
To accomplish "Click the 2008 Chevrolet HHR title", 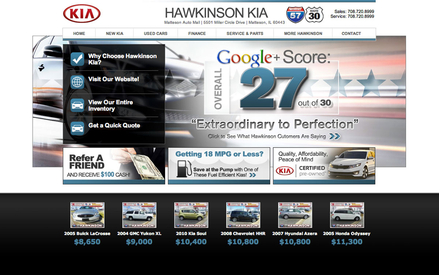I will [x=243, y=233].
